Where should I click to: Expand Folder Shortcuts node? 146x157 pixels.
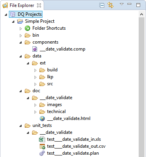coord(20,29)
